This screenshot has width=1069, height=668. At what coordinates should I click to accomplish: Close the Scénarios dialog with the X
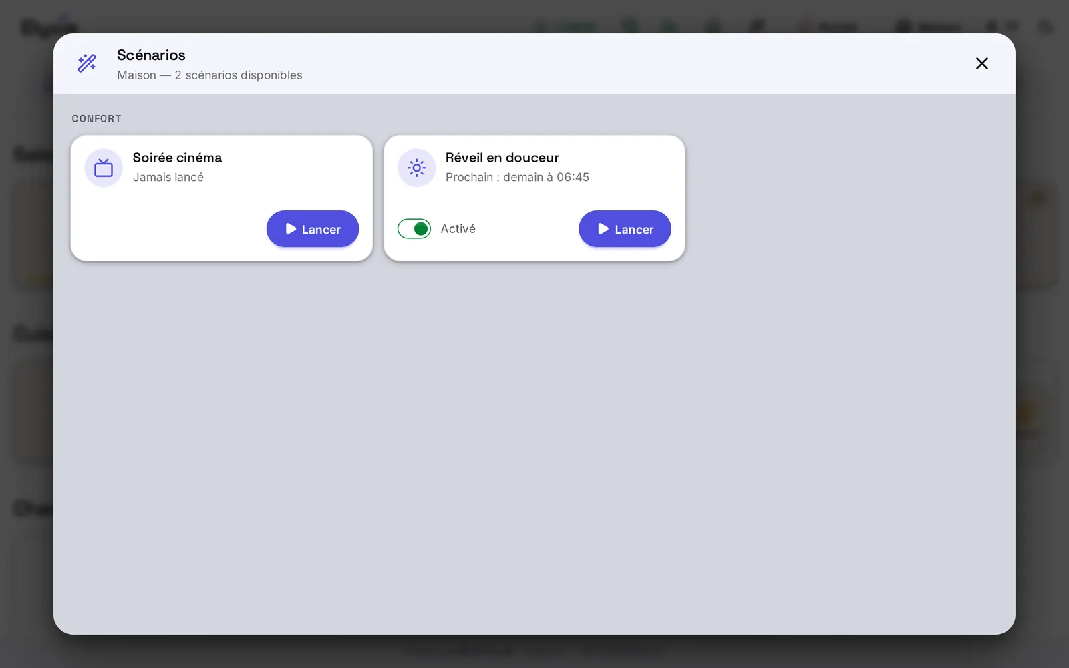pos(981,63)
